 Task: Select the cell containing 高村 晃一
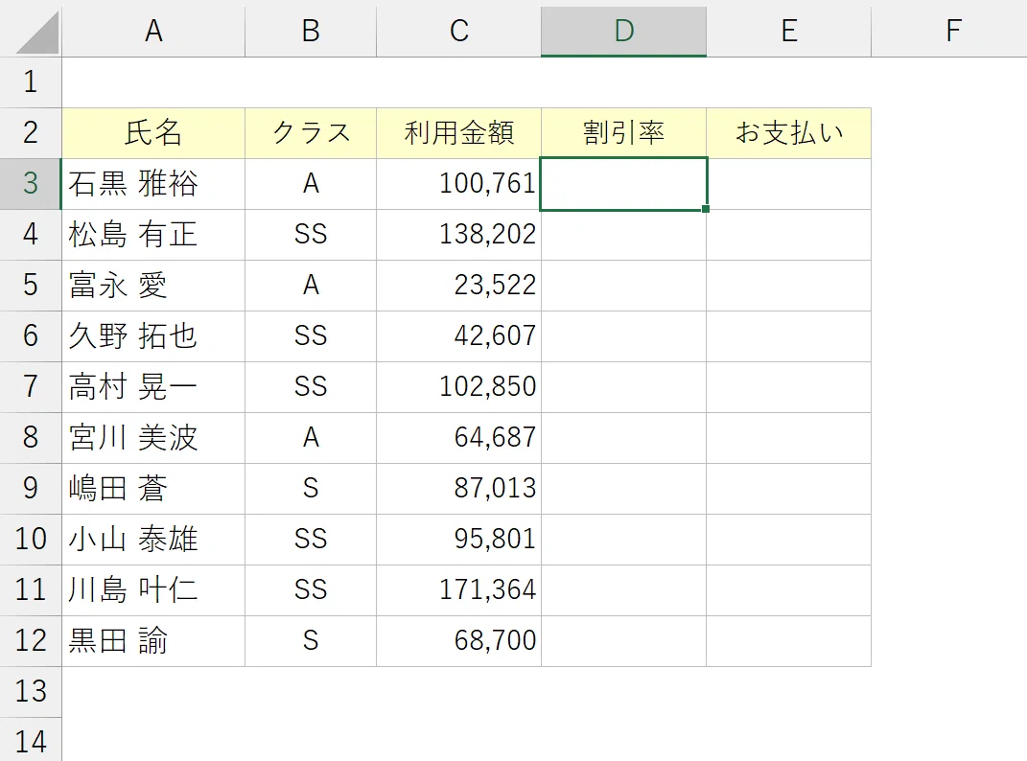click(153, 387)
